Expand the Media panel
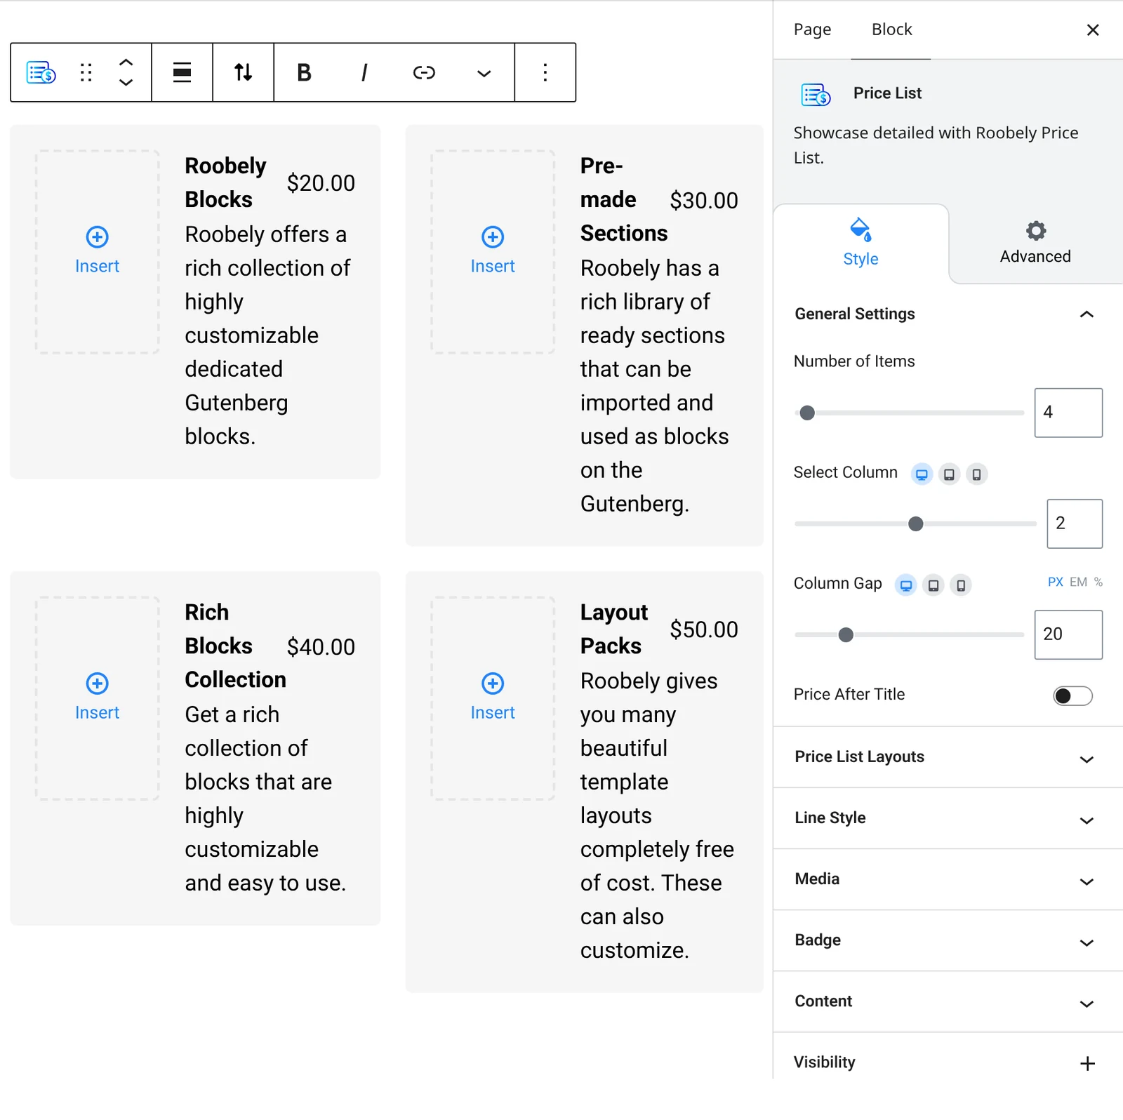This screenshot has height=1120, width=1123. pyautogui.click(x=948, y=879)
